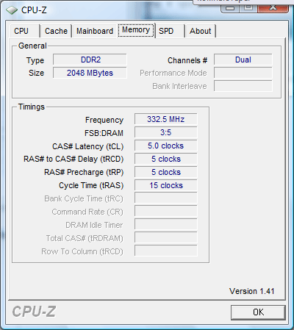Viewport: 294px width, 330px height.
Task: Minimize the CPU-Z window
Action: [230, 8]
